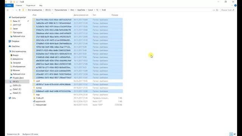242x136 pixels.
Task: Sort by Дата изменения column header
Action: 81,15
